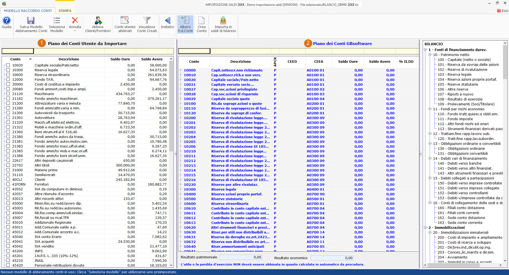Click the Conto filter field in user plan

pos(18,51)
